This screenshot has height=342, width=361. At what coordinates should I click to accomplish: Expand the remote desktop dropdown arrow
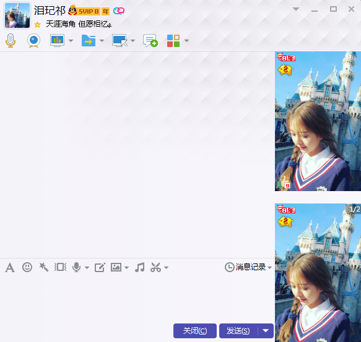click(133, 41)
